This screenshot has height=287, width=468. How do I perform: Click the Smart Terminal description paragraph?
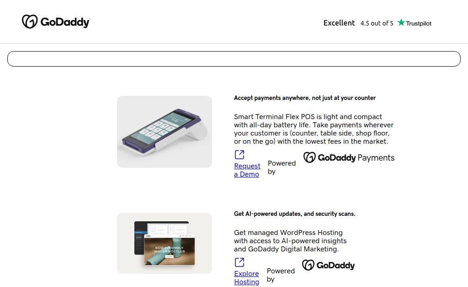coord(314,129)
